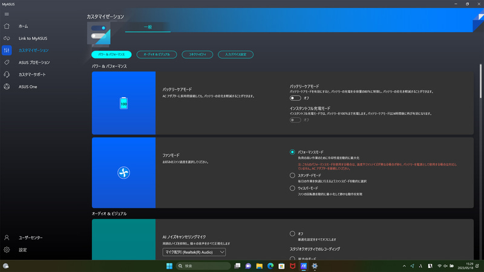
Task: Click the battery tray icon
Action: (451, 266)
